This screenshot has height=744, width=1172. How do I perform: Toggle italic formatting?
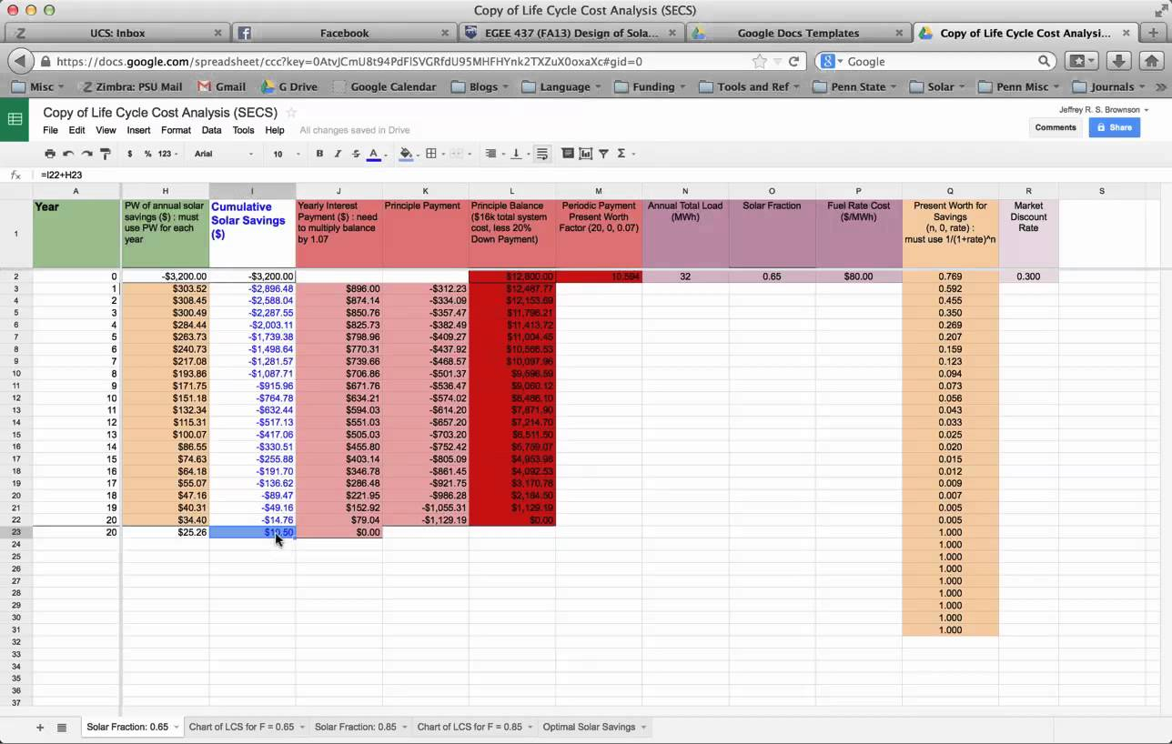coord(337,153)
